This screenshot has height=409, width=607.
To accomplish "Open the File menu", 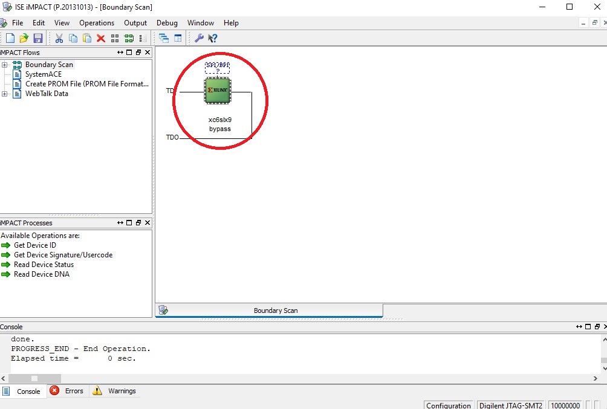I will [x=18, y=23].
